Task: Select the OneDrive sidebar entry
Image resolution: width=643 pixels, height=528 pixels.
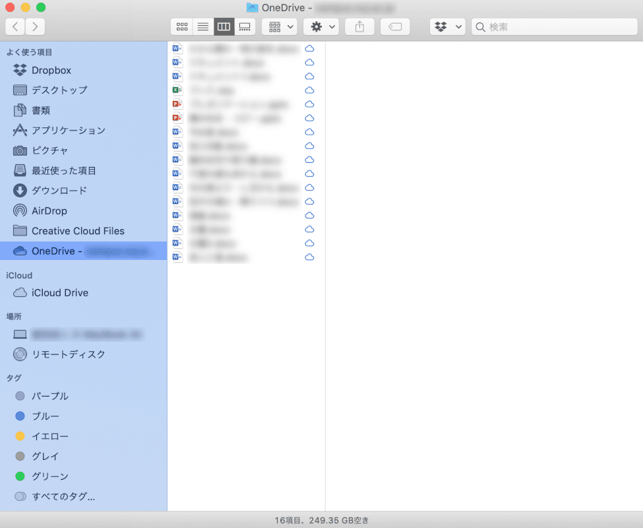Action: 84,251
